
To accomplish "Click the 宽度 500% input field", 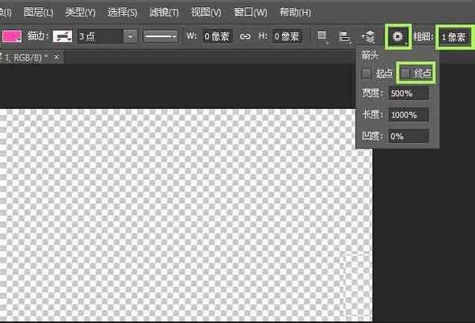I will coord(408,94).
